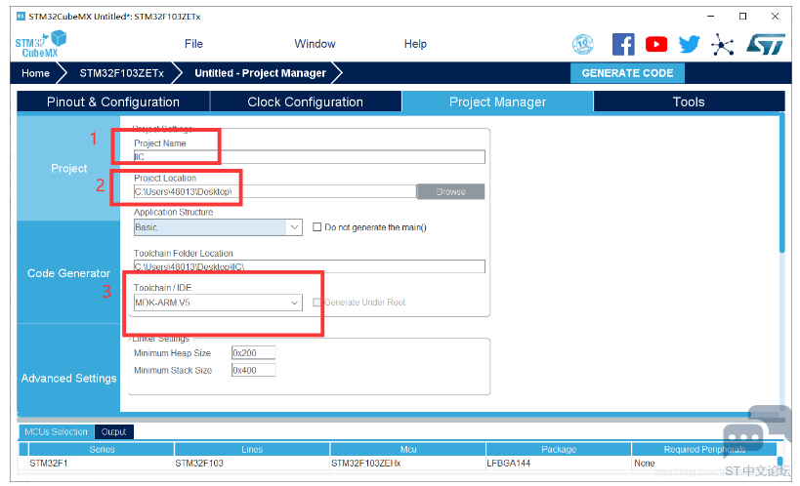
Task: Select the STM32F1 series cell
Action: tap(102, 463)
